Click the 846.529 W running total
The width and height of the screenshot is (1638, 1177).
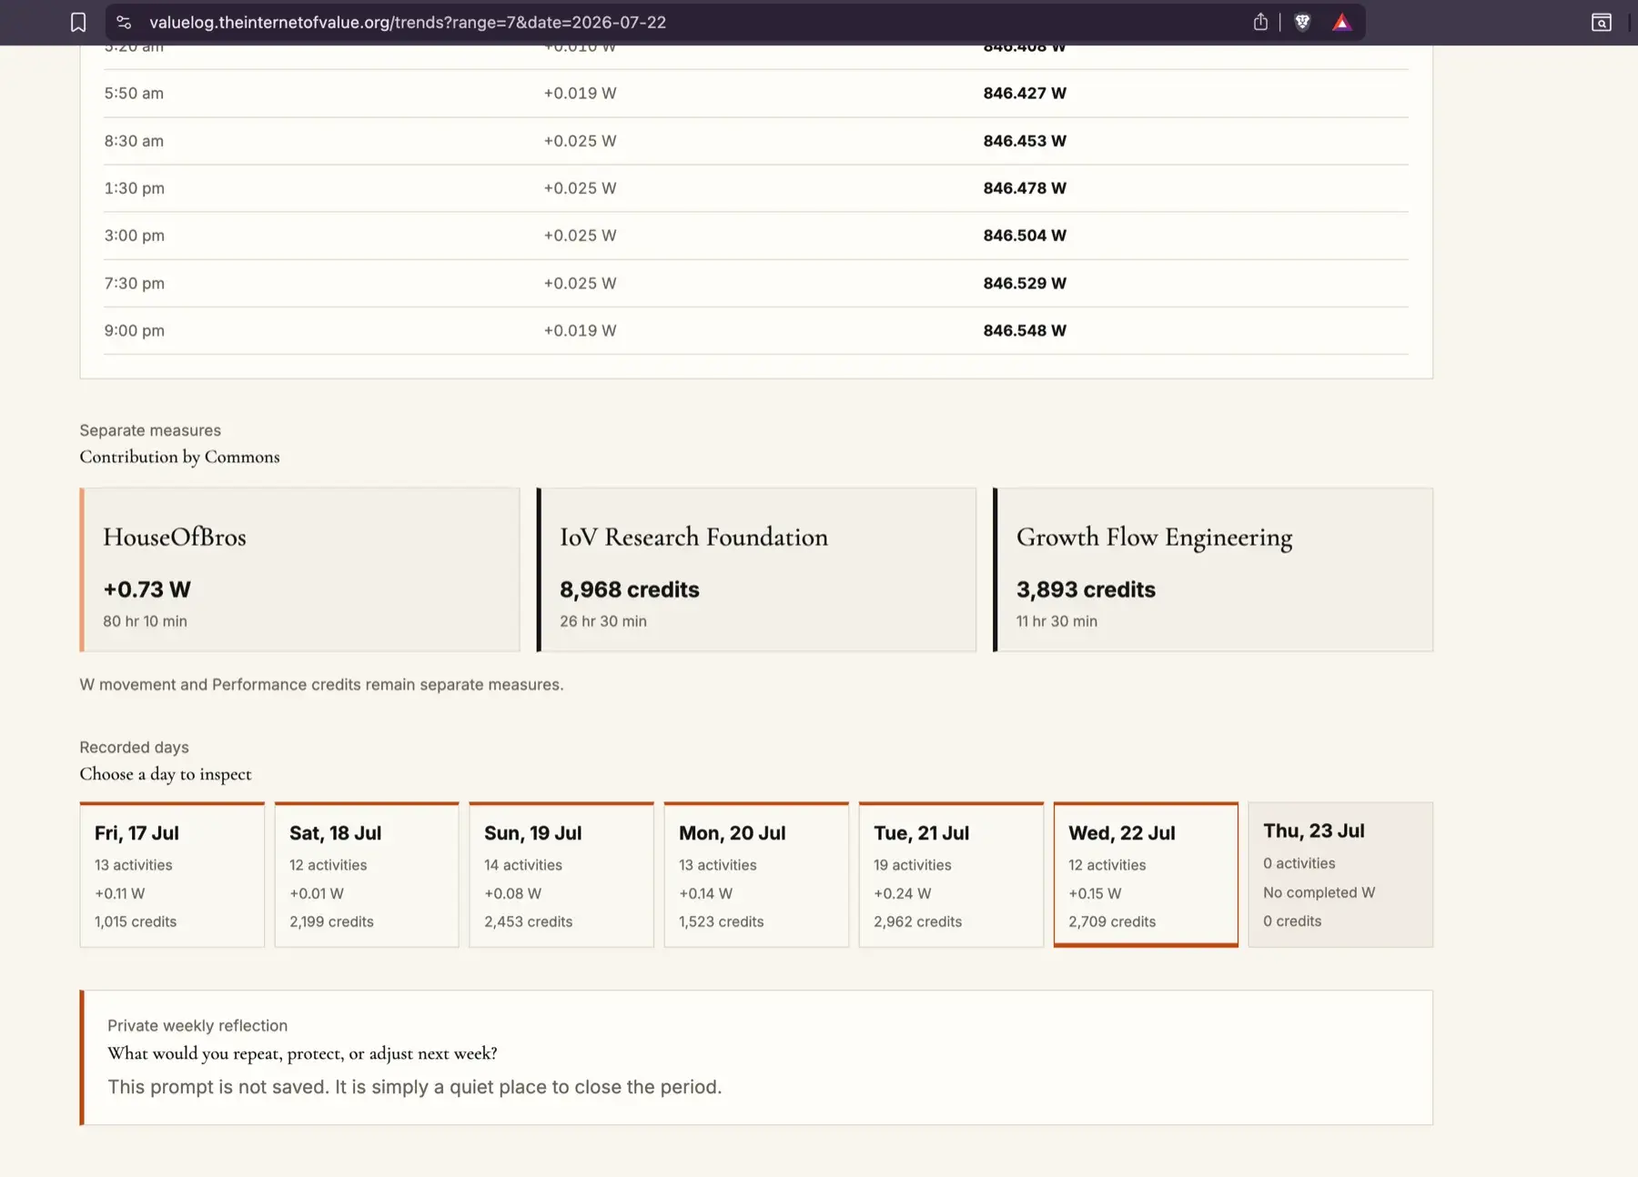tap(1025, 283)
